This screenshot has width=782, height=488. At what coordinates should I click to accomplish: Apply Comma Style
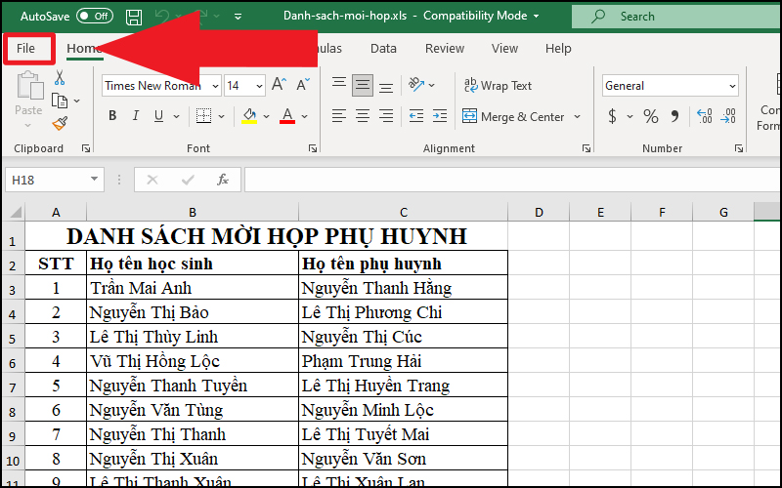[674, 116]
